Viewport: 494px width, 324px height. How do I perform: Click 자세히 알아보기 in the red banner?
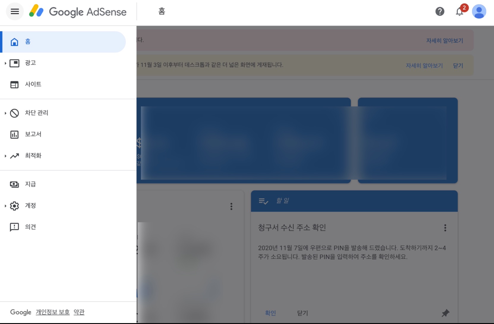pyautogui.click(x=445, y=41)
